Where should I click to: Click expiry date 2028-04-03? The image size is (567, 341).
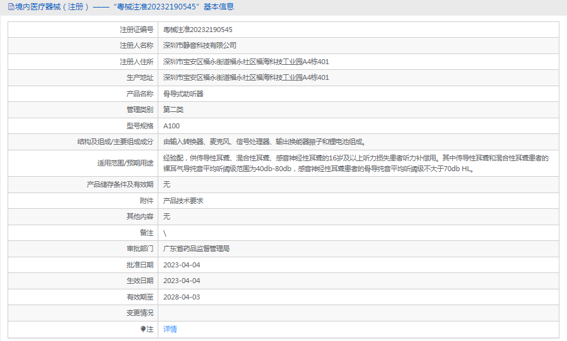tap(182, 297)
